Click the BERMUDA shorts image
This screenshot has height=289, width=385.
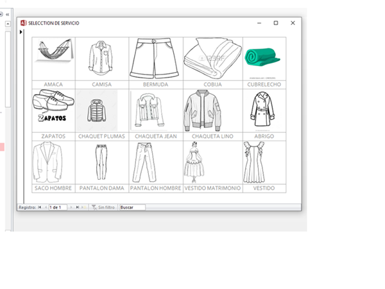point(155,58)
